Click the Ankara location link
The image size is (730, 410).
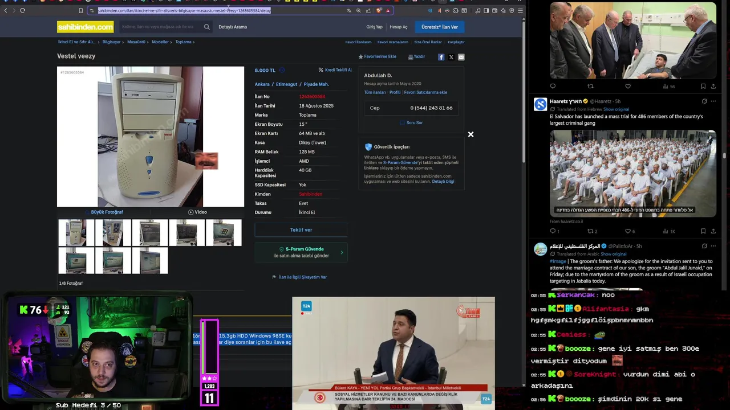[x=262, y=84]
